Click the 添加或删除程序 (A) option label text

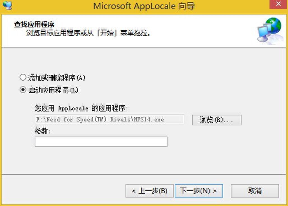pyautogui.click(x=57, y=78)
